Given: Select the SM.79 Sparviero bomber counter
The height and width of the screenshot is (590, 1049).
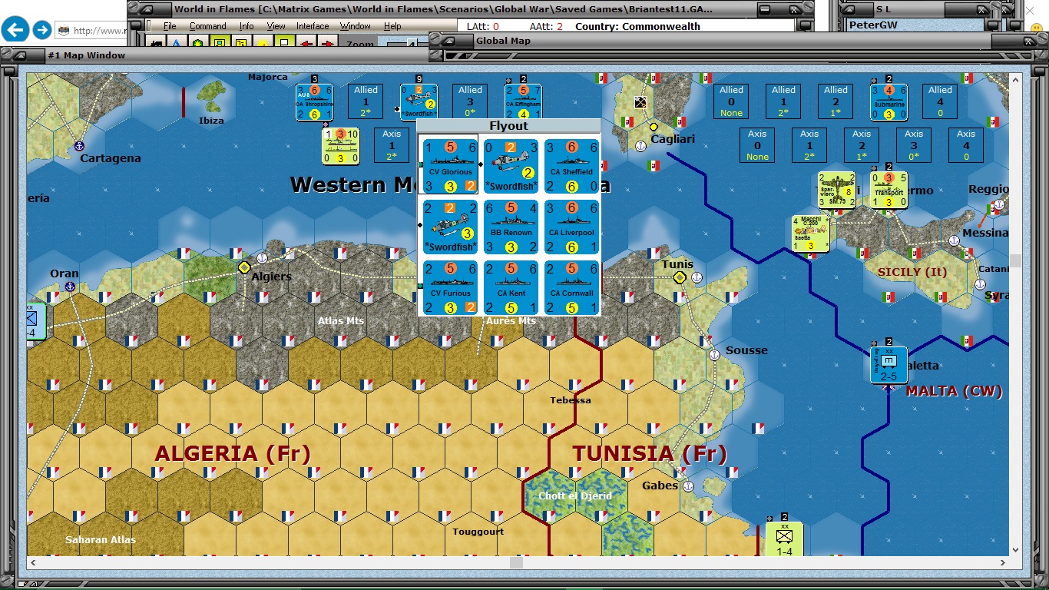Looking at the screenshot, I should pyautogui.click(x=836, y=191).
